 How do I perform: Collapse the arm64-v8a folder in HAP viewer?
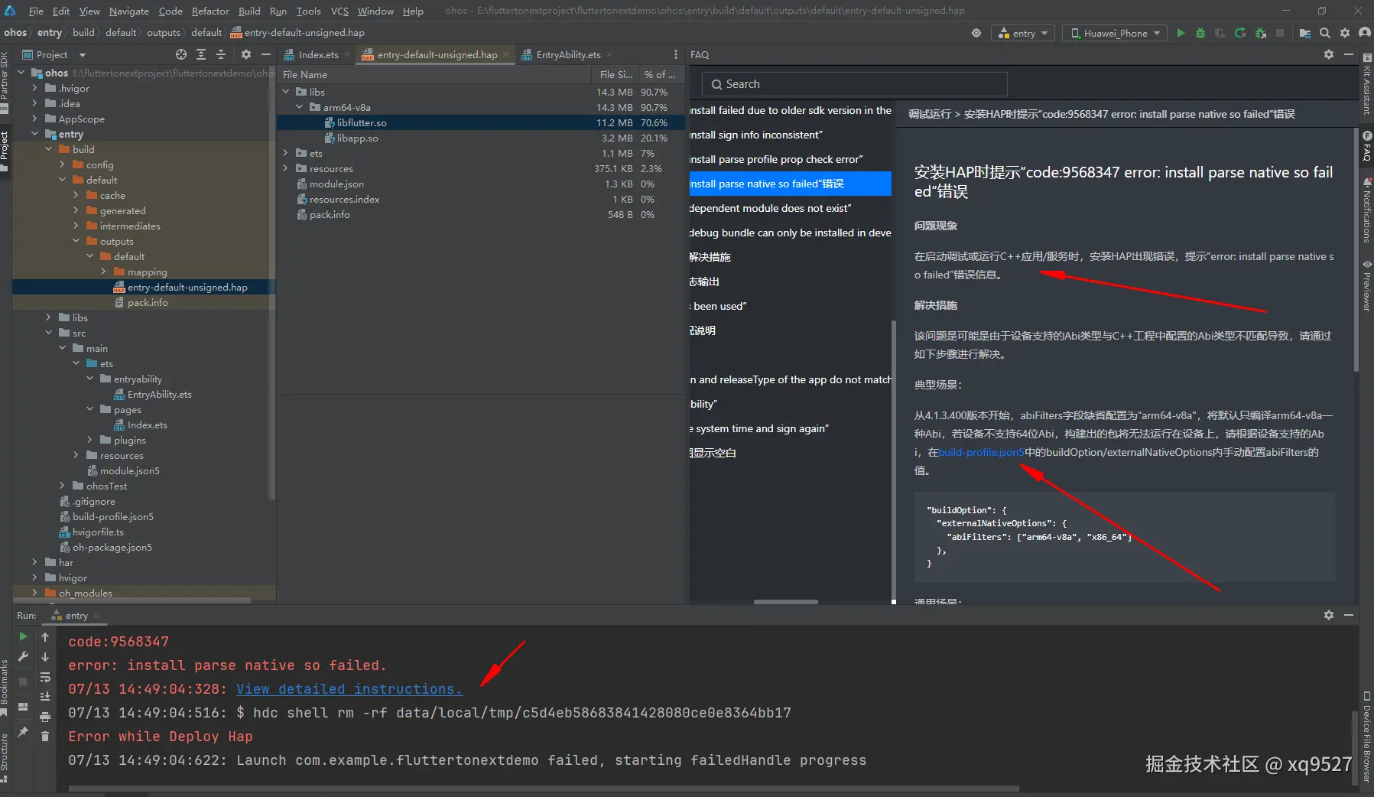300,107
